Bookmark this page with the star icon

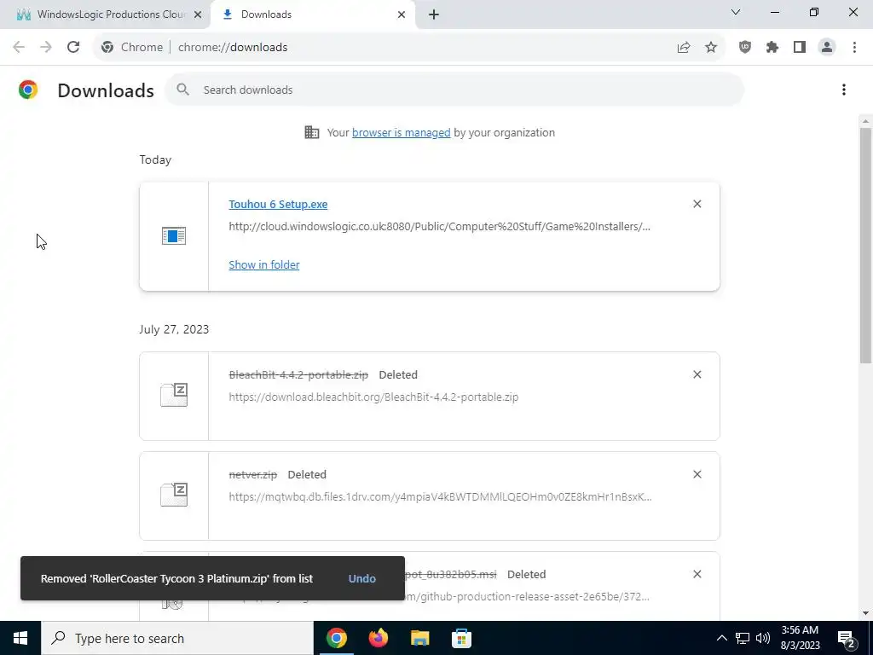point(711,48)
